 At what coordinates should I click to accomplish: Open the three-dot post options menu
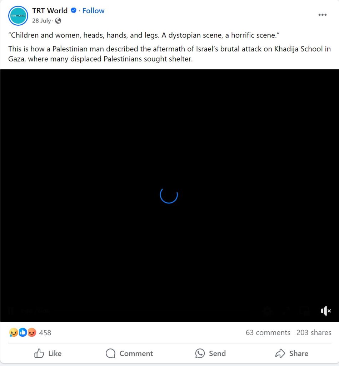click(323, 15)
